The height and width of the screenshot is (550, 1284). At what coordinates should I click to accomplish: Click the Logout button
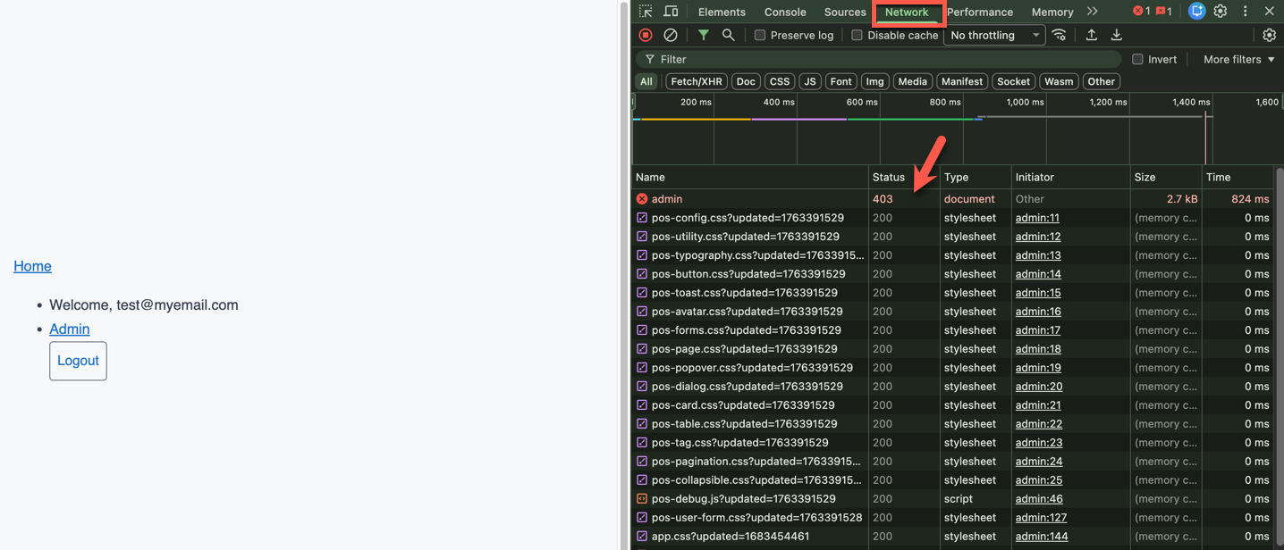[x=78, y=361]
